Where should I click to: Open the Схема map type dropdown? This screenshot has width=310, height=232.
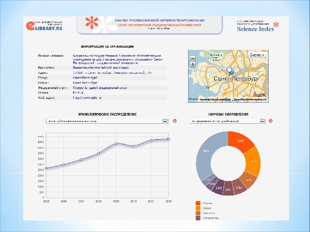tap(257, 55)
